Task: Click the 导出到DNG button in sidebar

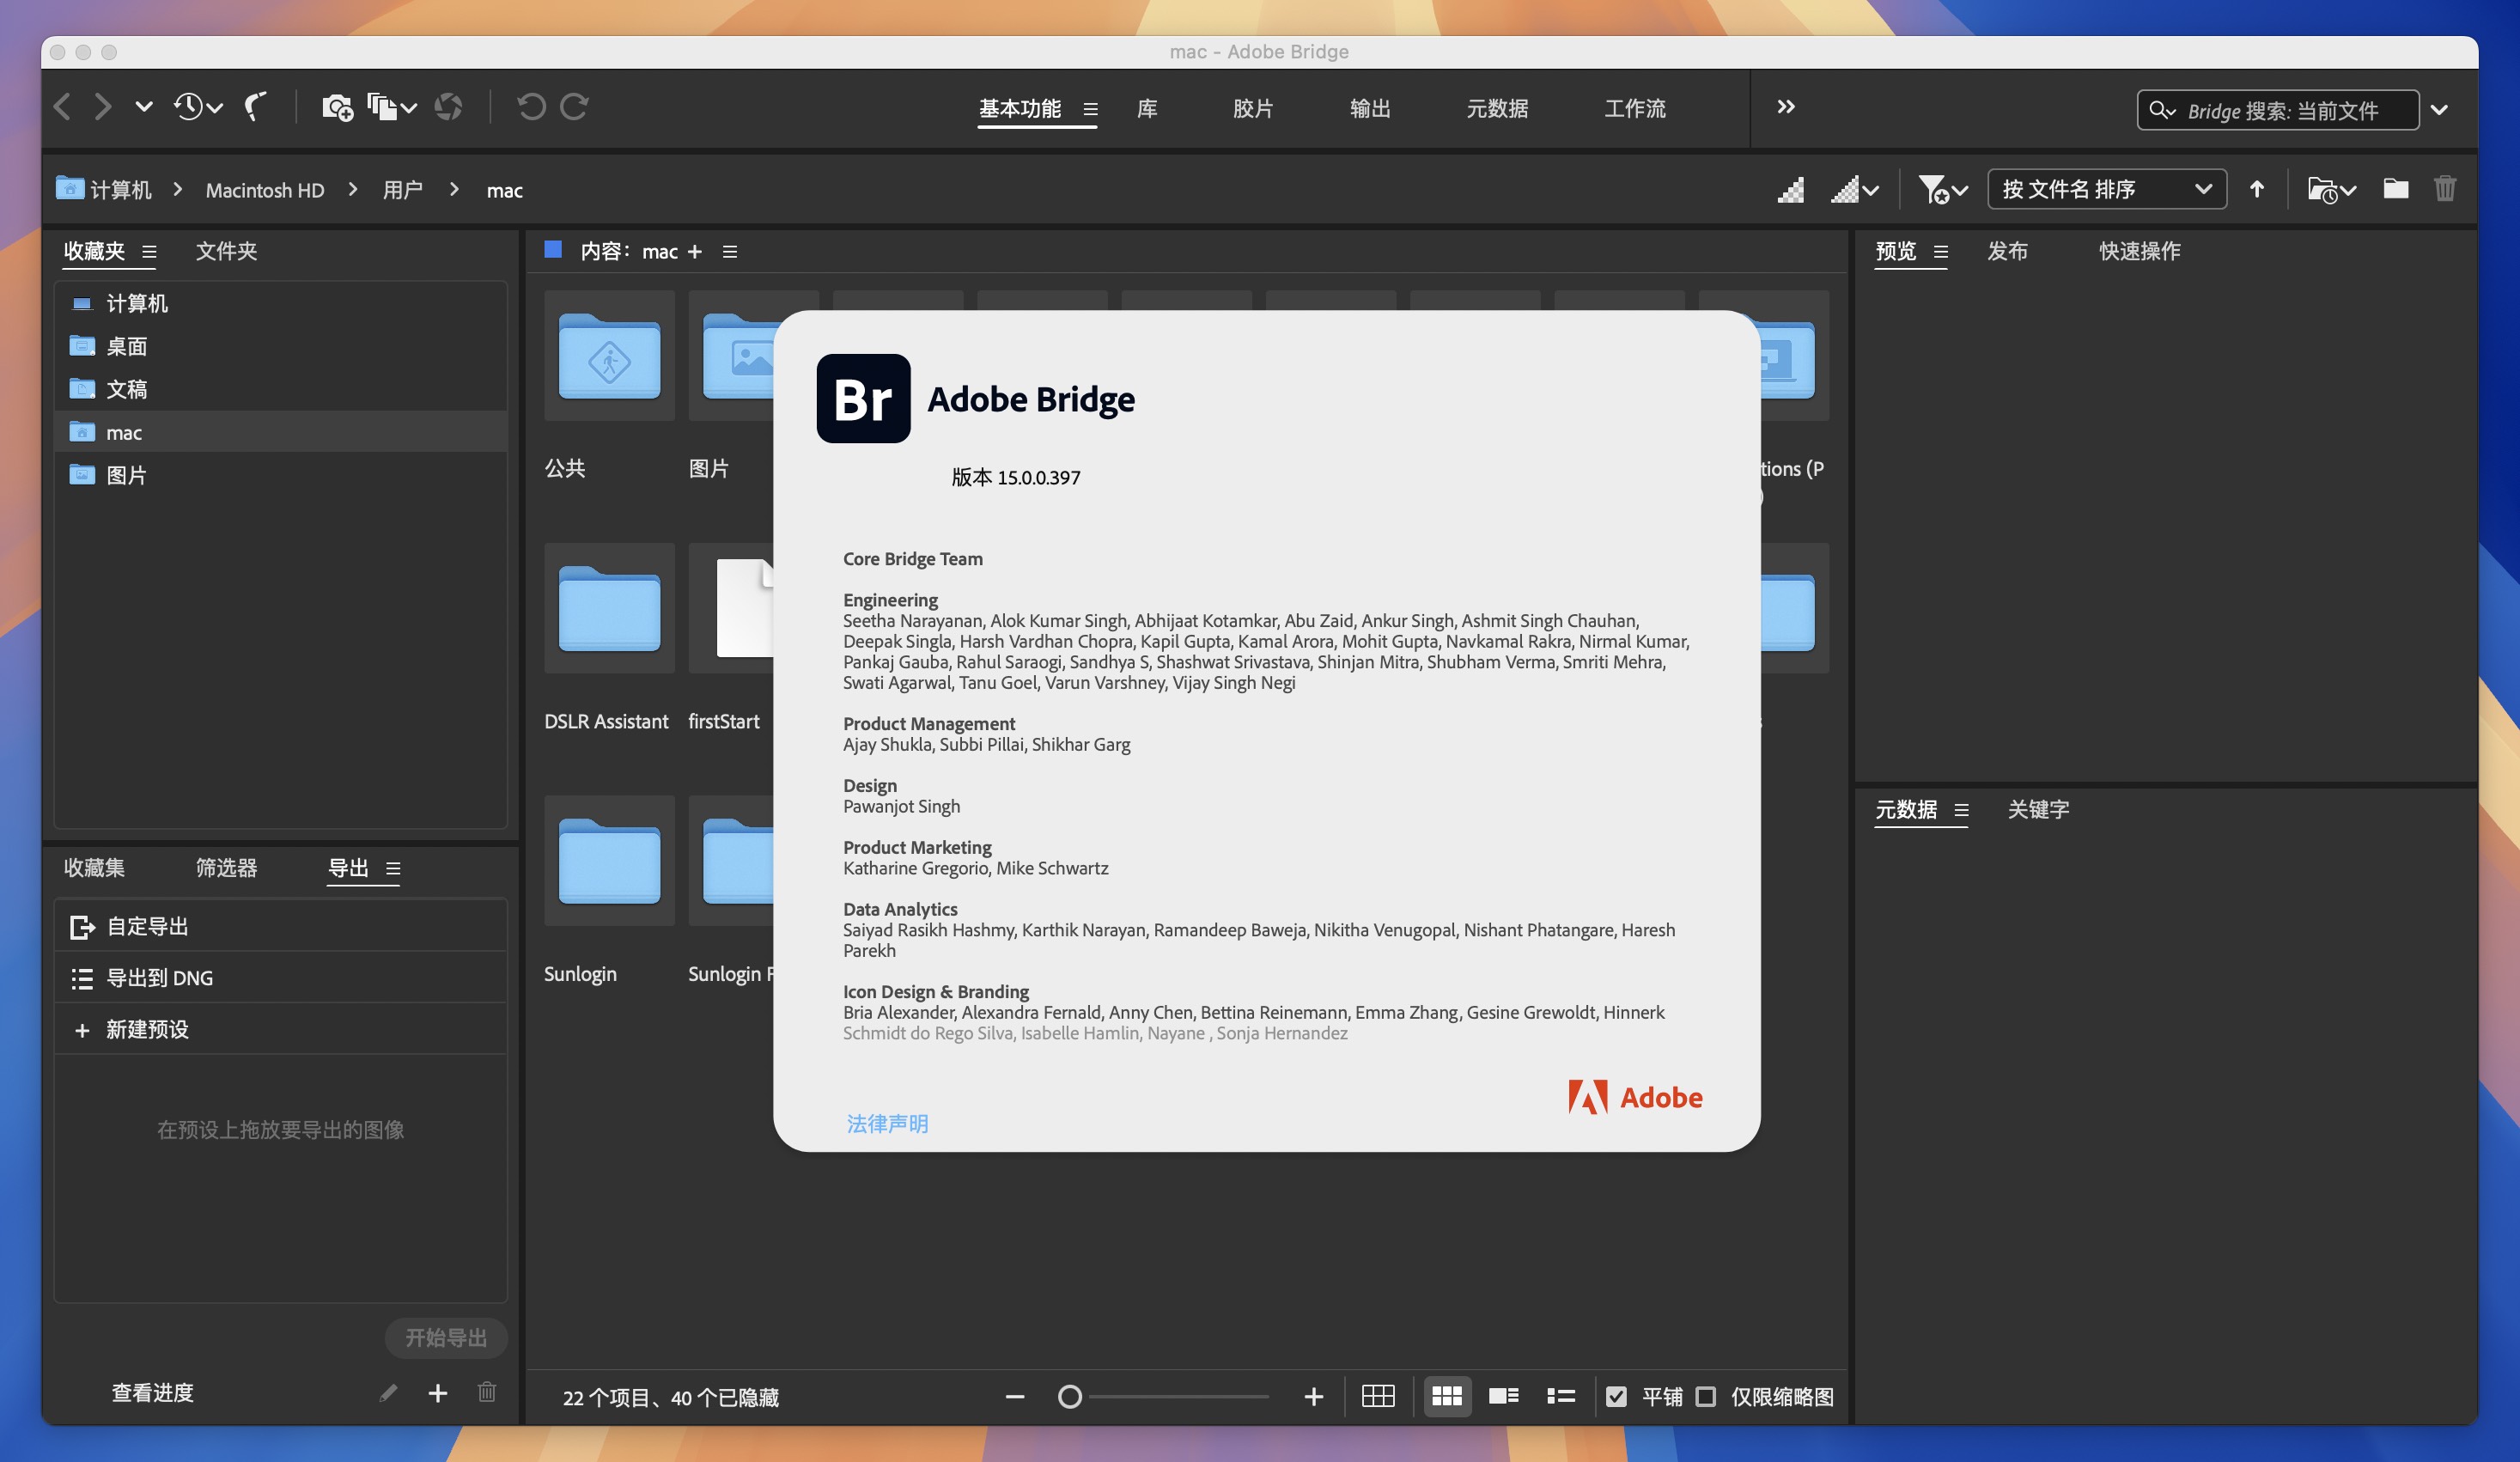Action: click(x=160, y=978)
